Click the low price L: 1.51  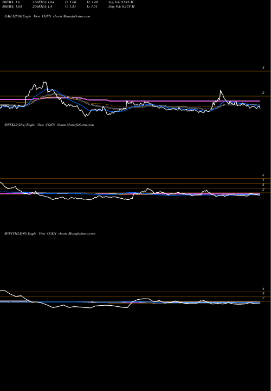[92, 7]
